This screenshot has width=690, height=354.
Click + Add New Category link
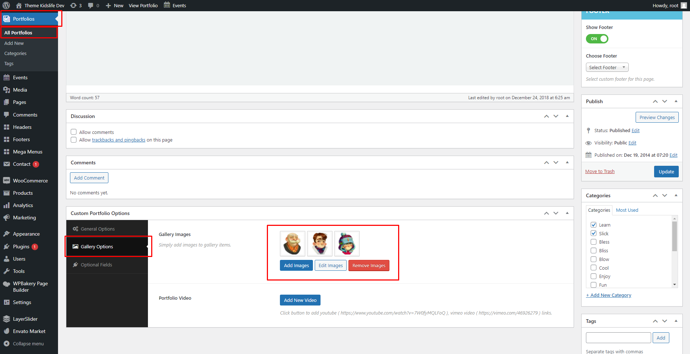click(608, 295)
